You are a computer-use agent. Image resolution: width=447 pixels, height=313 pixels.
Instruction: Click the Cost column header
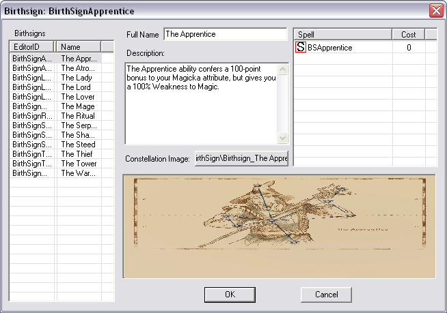[408, 34]
